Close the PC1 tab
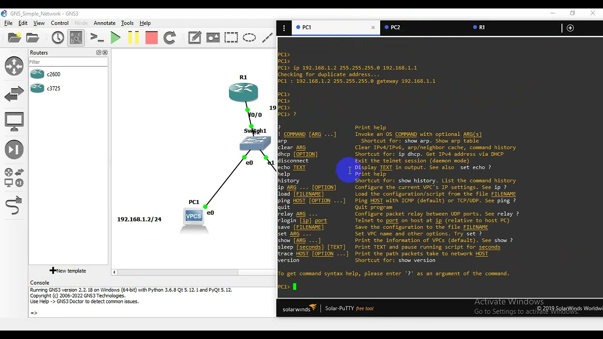 tap(373, 27)
